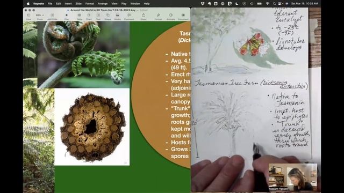Open Spotlight search magnifier icon
The image size is (344, 193).
pos(274,4)
